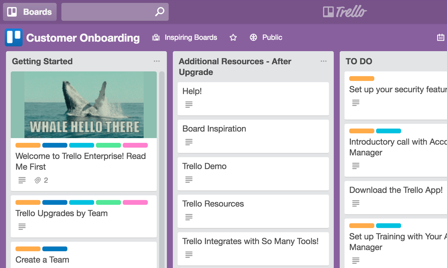Click the description icon on Trello Upgrades card
This screenshot has height=268, width=447.
click(22, 226)
